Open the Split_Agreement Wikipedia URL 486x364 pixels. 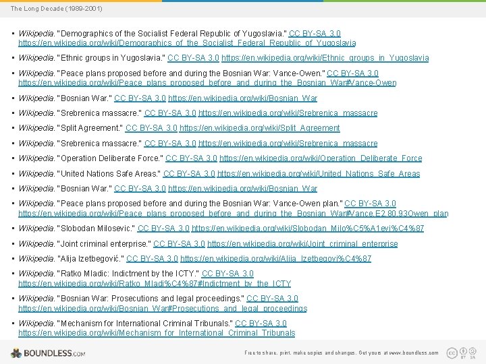click(260, 128)
